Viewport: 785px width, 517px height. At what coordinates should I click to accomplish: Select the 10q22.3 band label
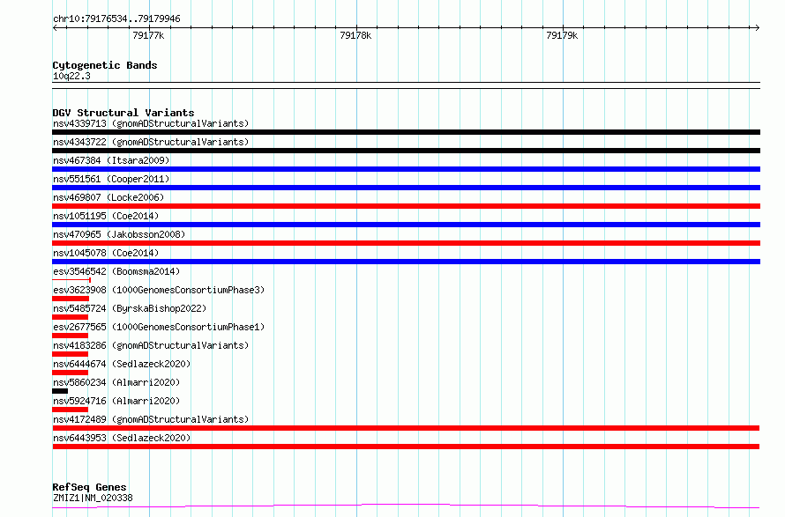pos(71,77)
